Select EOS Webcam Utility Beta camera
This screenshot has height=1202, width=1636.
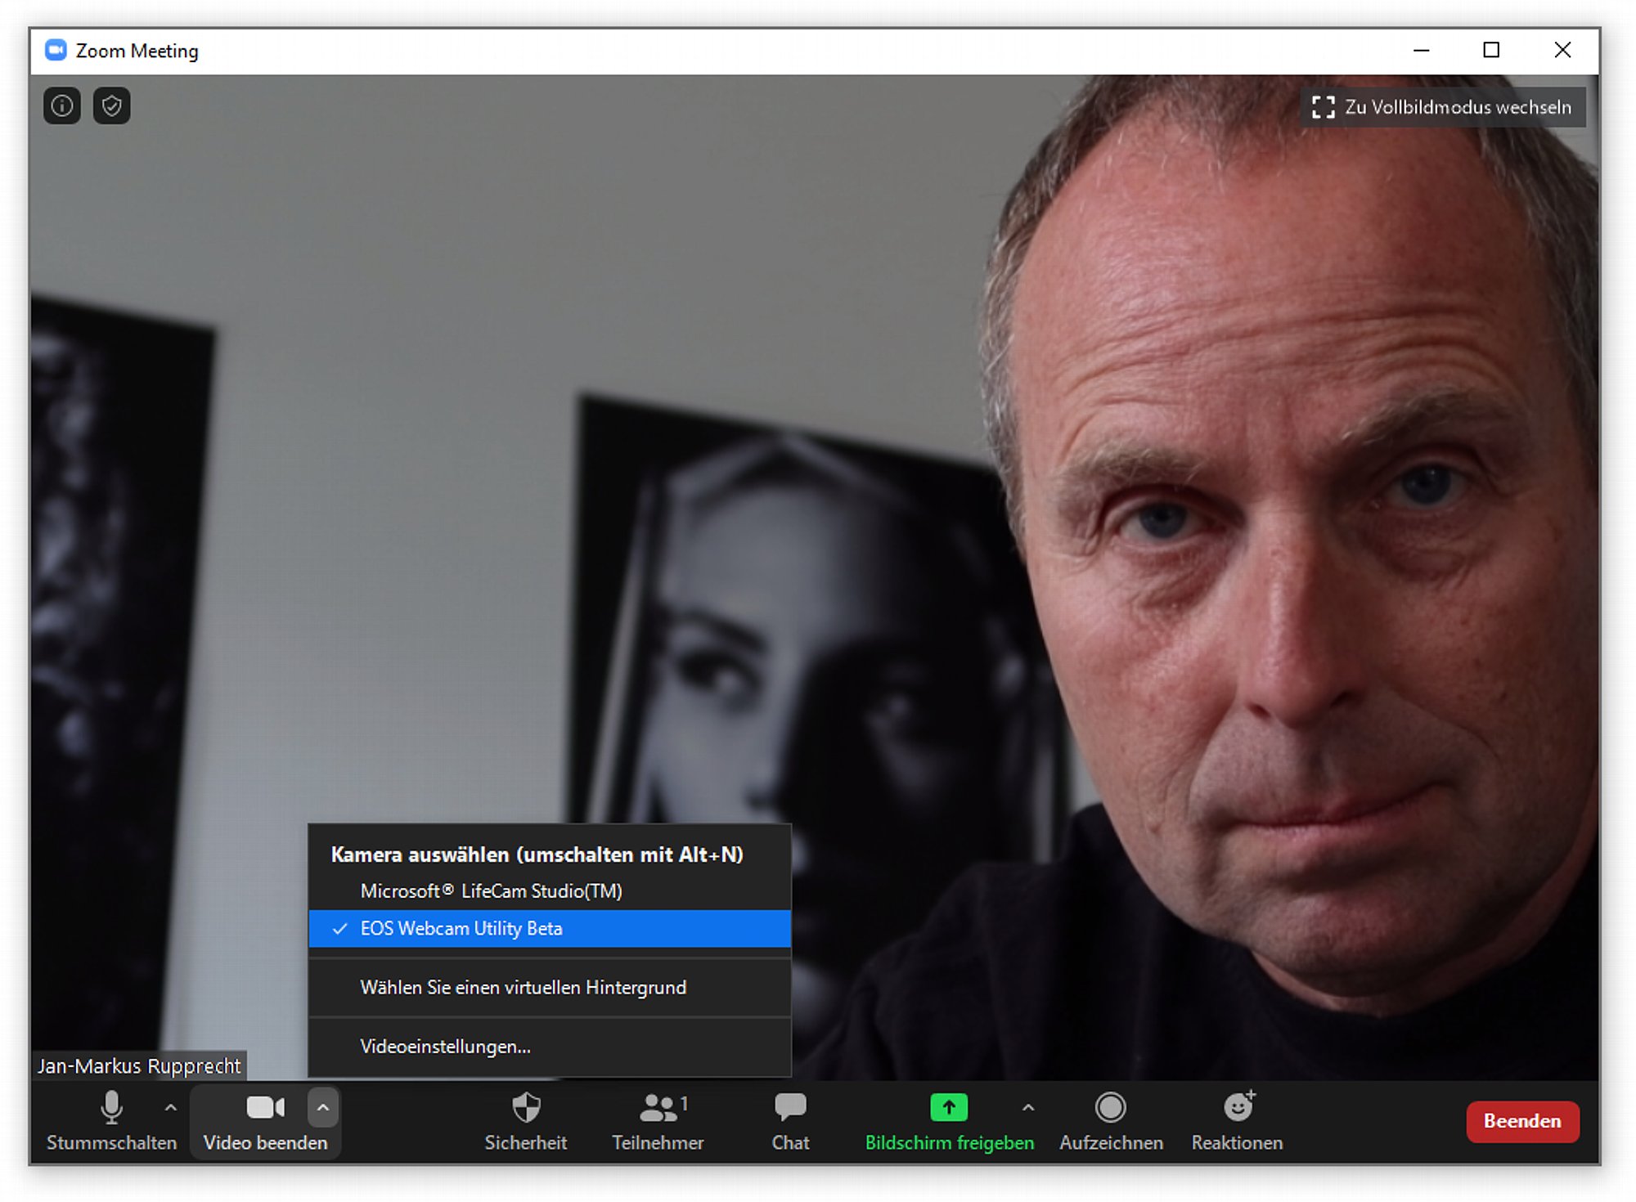[550, 929]
